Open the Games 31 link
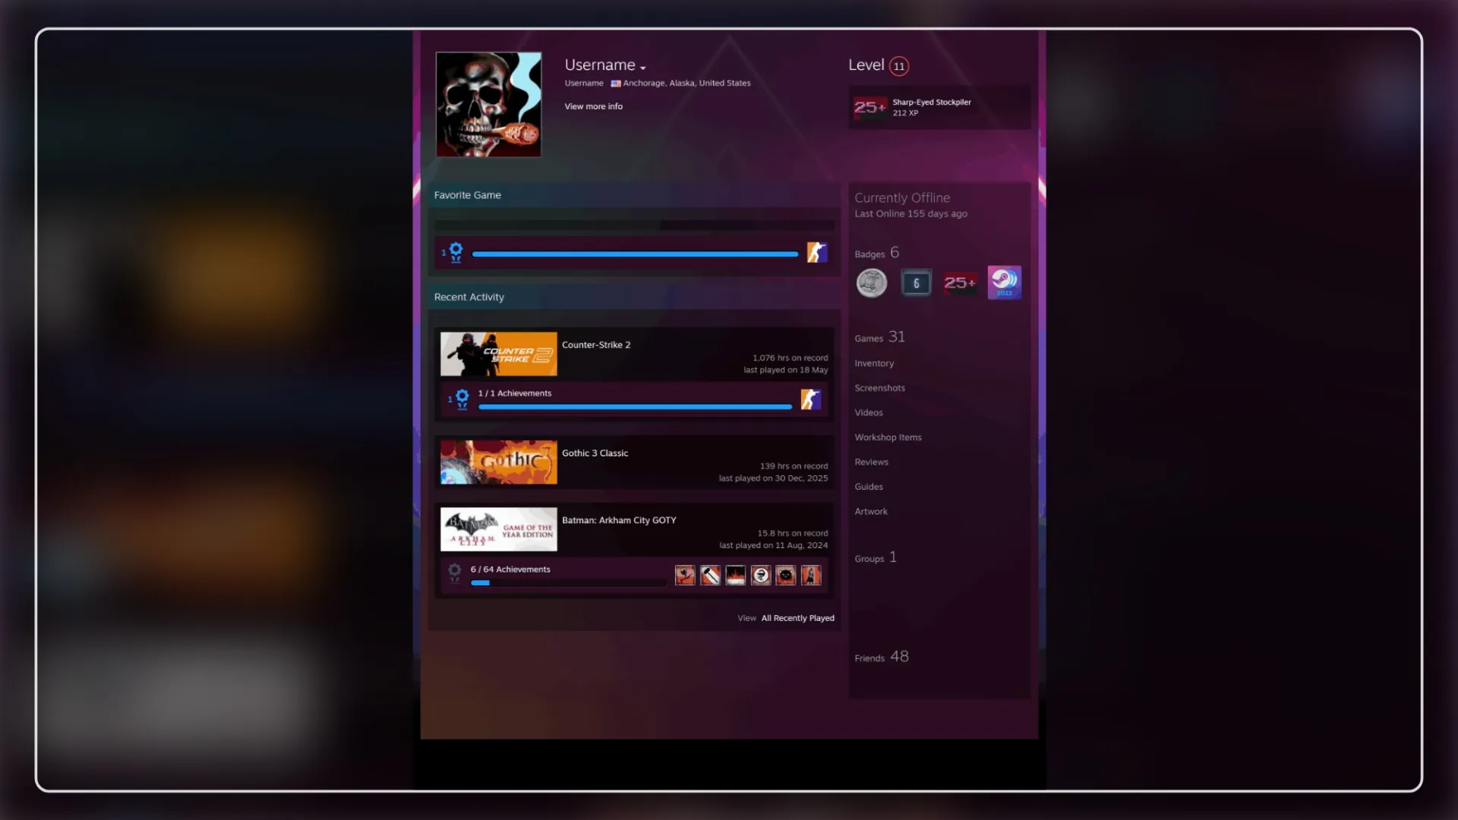 click(879, 337)
